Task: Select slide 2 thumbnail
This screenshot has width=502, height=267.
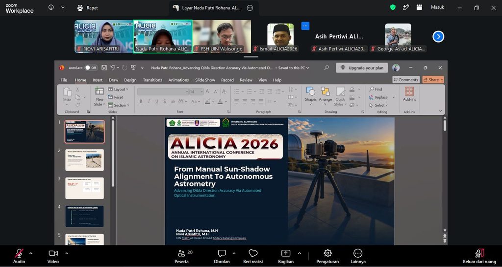Action: [84, 160]
